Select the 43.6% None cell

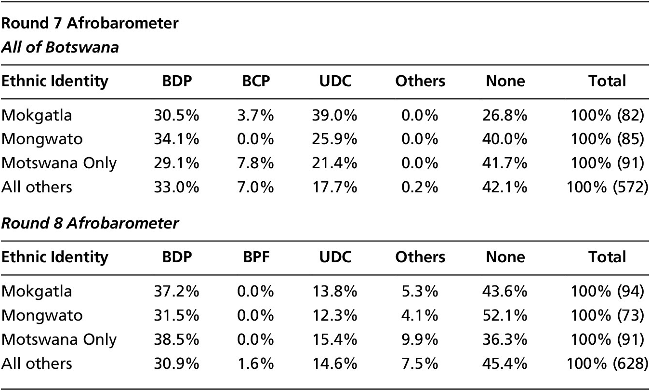(505, 292)
